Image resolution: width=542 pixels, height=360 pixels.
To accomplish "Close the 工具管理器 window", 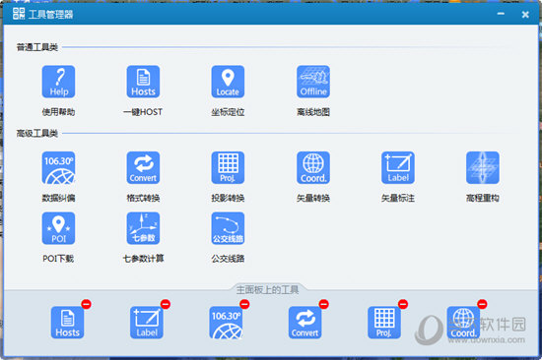I will pos(525,14).
